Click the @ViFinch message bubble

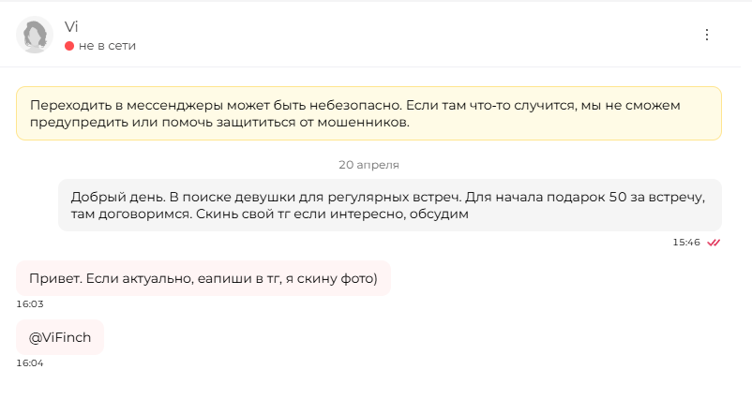coord(60,337)
